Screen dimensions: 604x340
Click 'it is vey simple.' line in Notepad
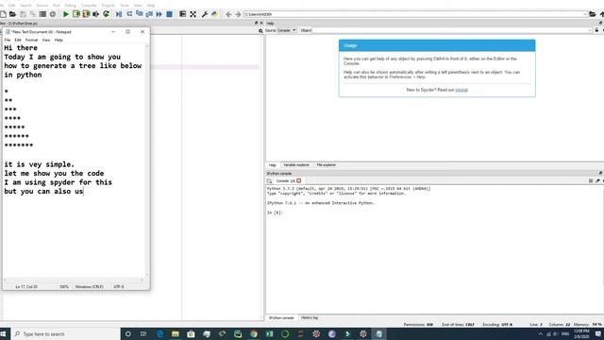pos(40,164)
